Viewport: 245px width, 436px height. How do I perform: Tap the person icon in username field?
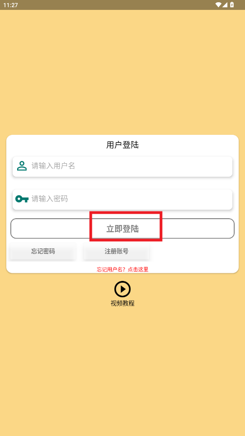[x=22, y=166]
